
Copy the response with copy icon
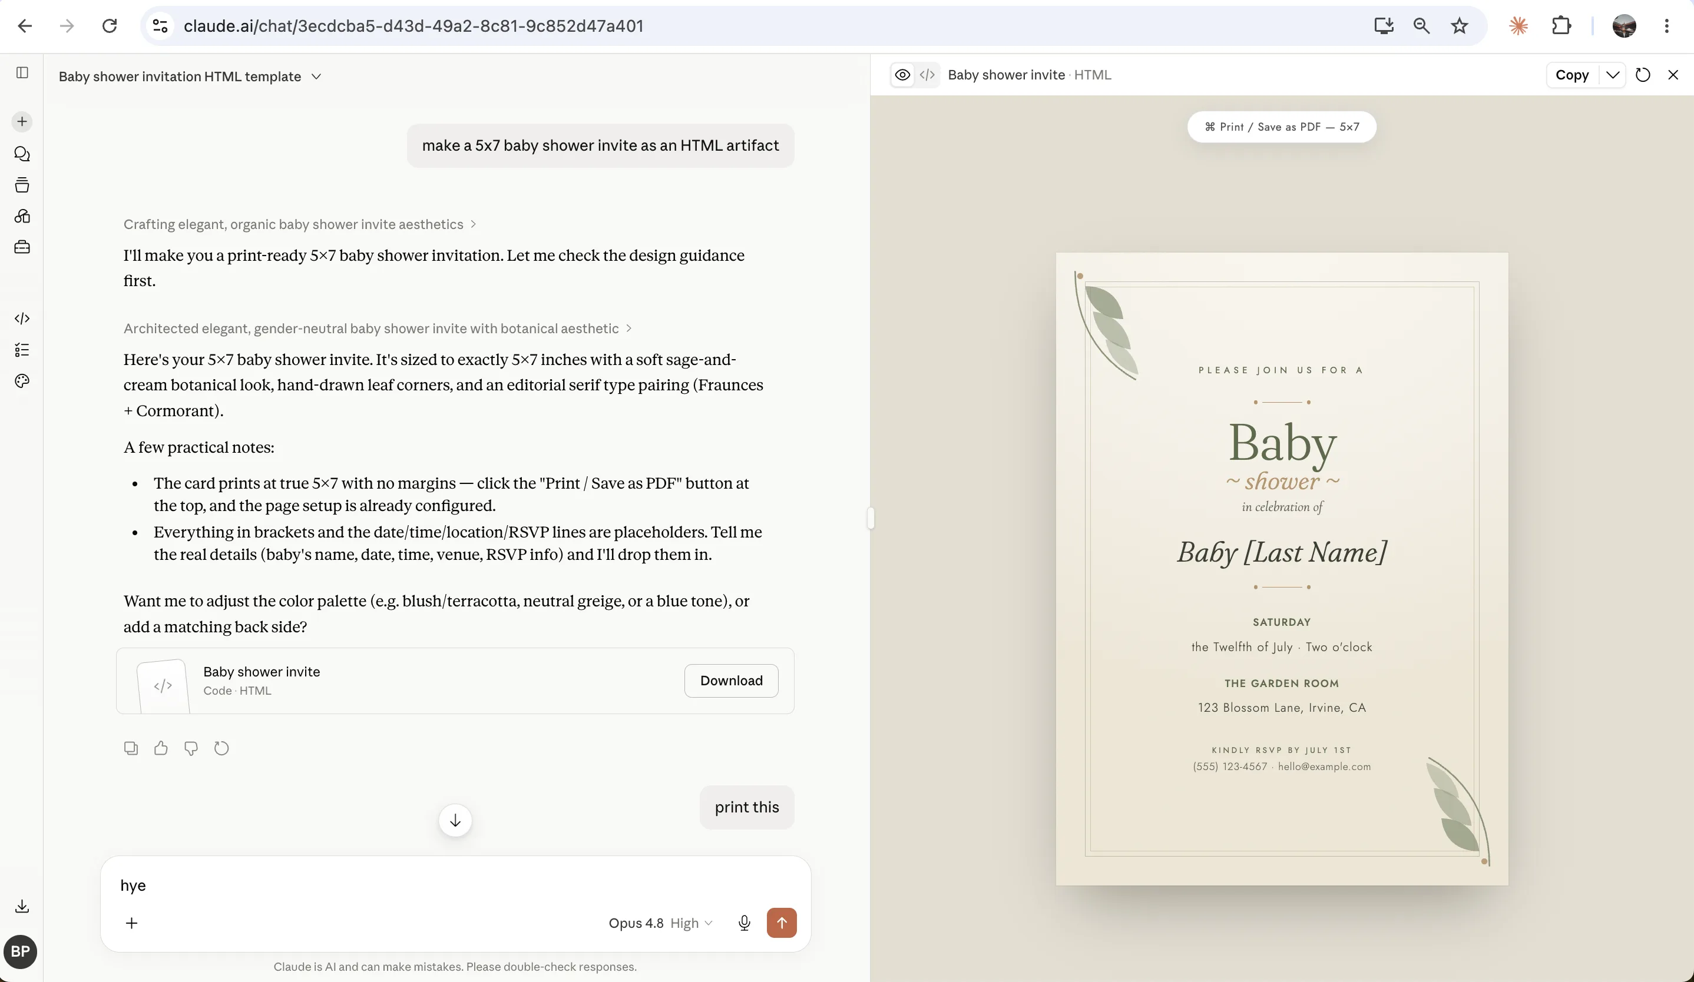coord(131,748)
